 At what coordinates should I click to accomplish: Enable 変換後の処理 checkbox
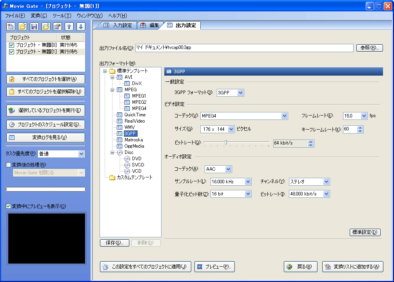point(9,165)
